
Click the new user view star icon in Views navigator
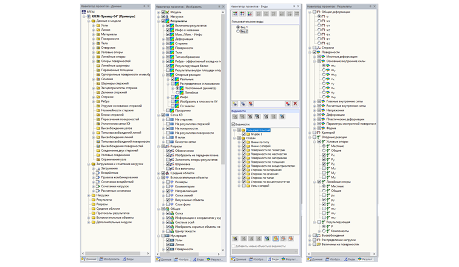tap(235, 104)
